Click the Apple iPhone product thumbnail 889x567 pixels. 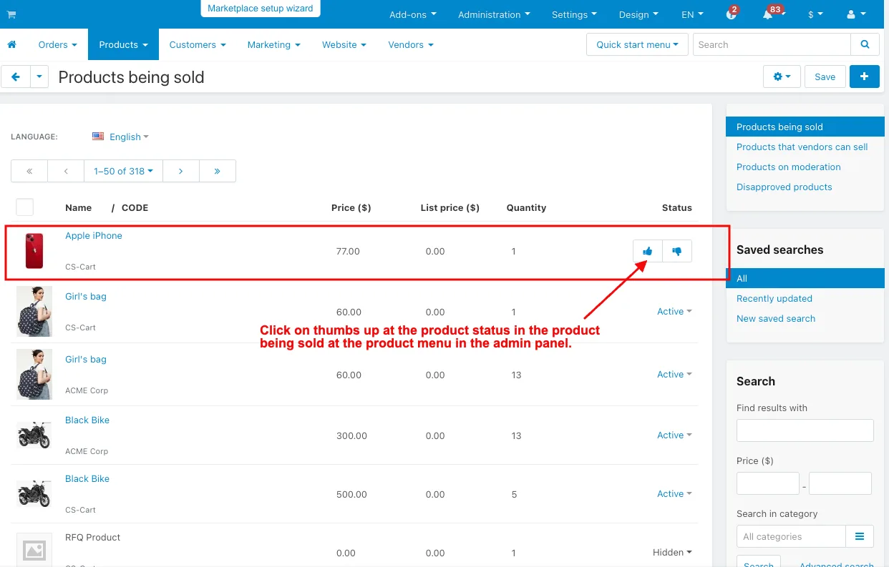pos(34,251)
